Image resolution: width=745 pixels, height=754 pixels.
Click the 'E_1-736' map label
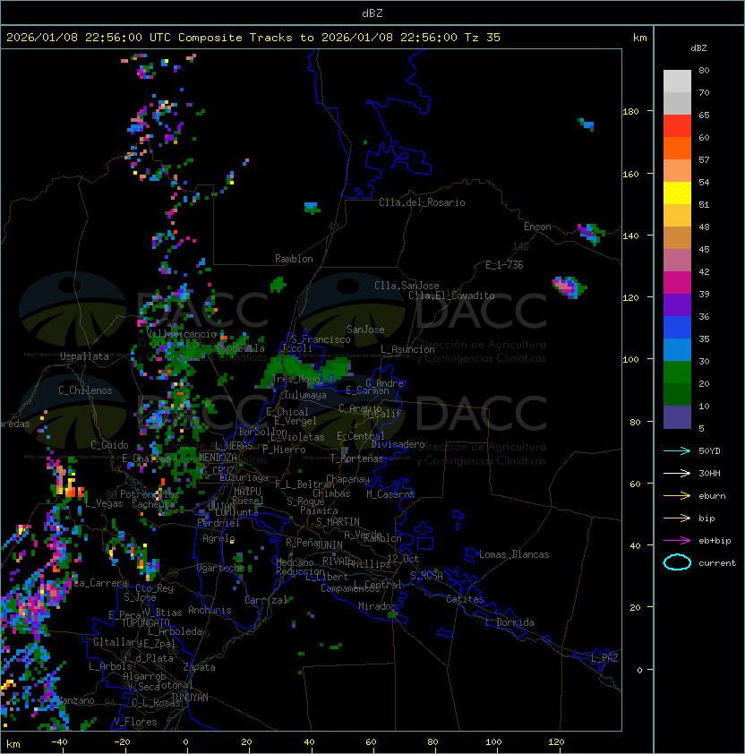coord(504,265)
